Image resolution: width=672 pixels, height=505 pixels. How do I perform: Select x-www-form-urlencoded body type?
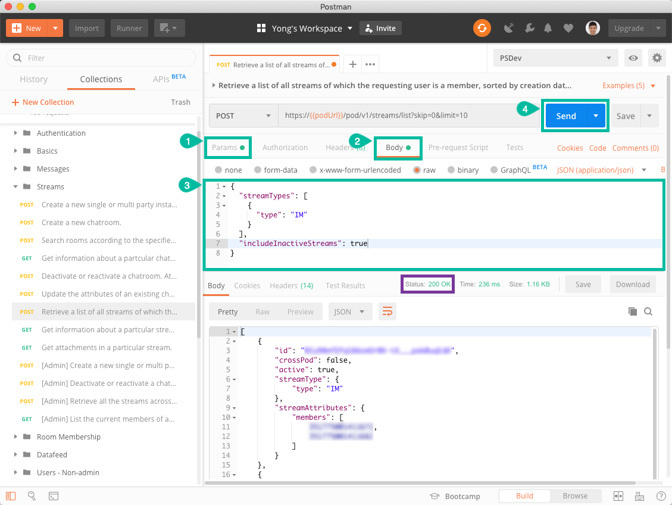tap(313, 170)
